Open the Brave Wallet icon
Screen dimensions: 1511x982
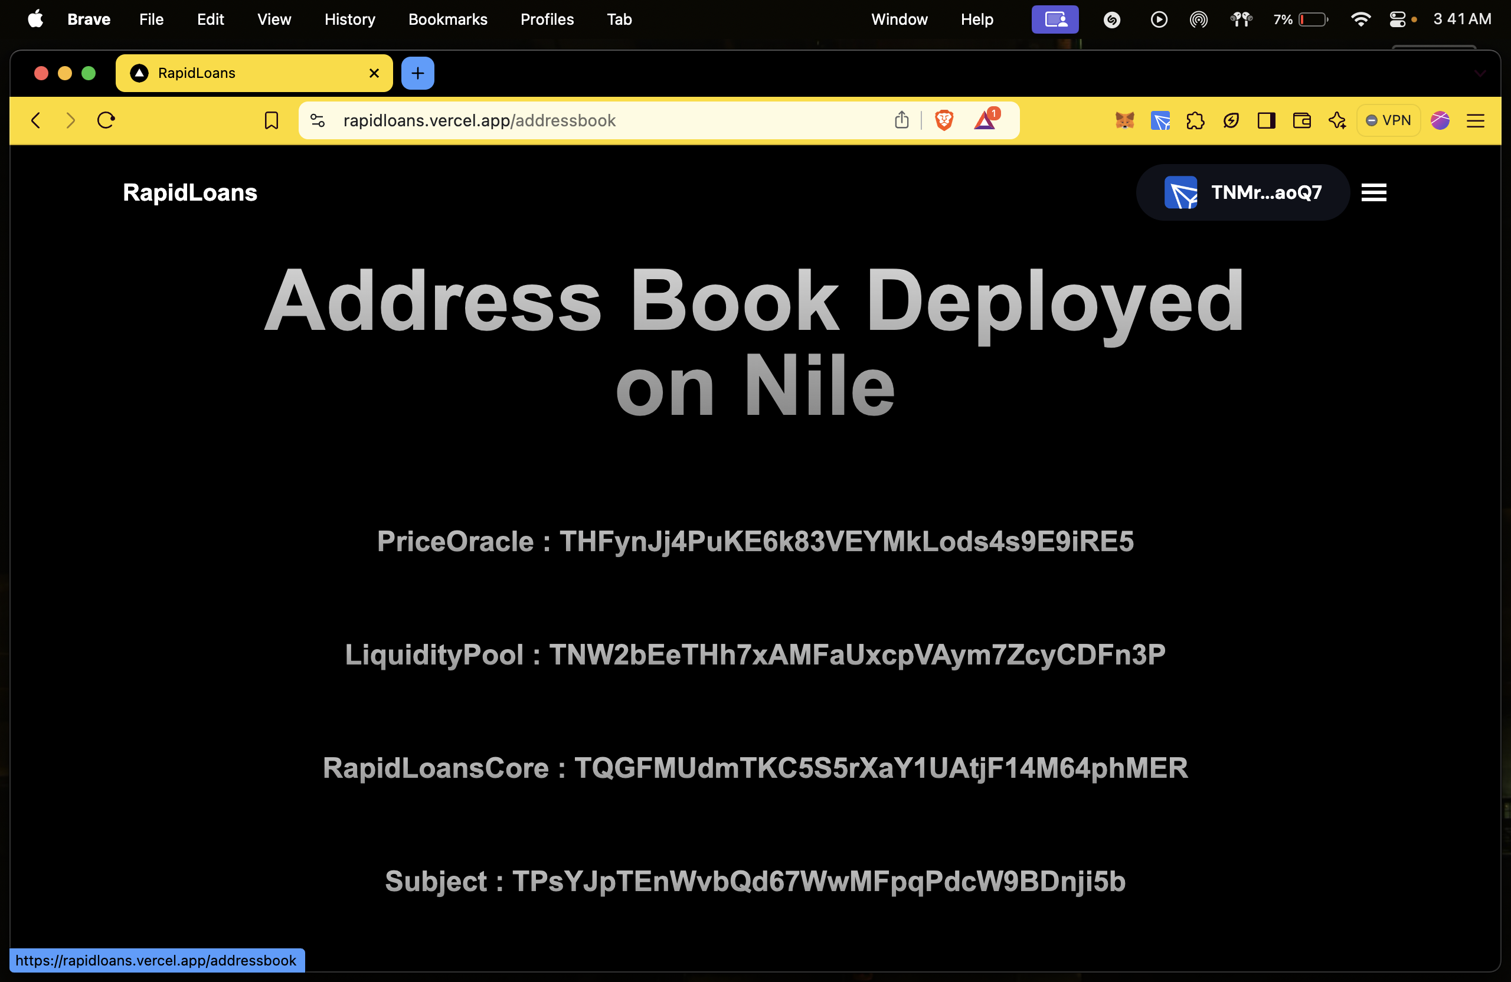[1301, 120]
